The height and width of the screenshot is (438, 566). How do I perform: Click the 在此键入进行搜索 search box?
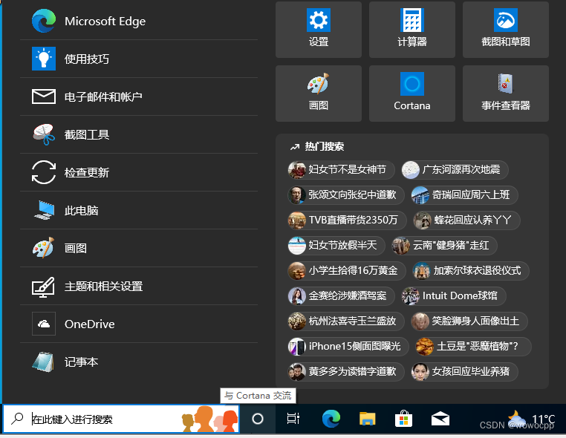point(121,419)
